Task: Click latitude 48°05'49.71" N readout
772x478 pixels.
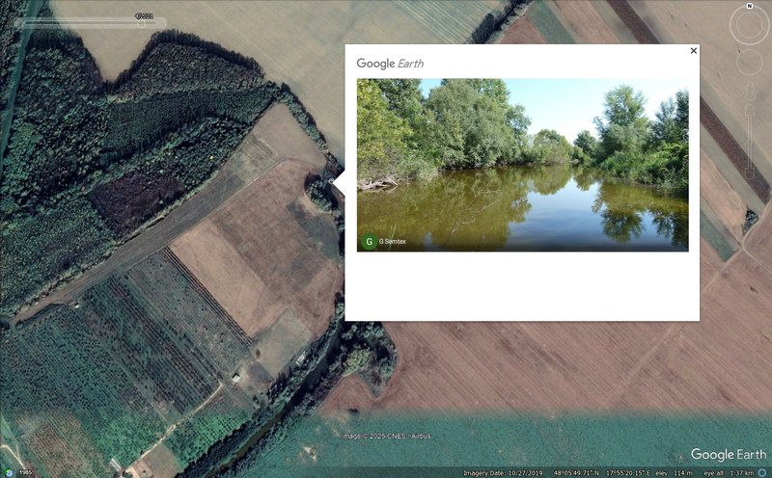Action: point(576,473)
